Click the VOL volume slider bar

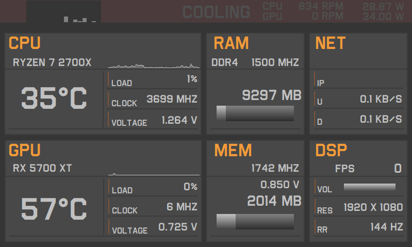(x=369, y=187)
